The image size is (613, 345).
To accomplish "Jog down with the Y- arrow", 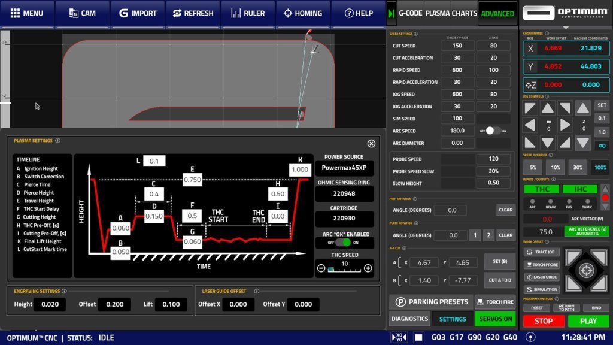I will [547, 143].
